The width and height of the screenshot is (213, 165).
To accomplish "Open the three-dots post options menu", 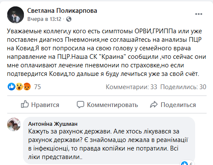I will point(199,14).
